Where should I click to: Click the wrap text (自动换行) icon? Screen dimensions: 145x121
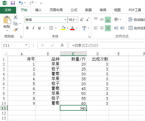131,20
